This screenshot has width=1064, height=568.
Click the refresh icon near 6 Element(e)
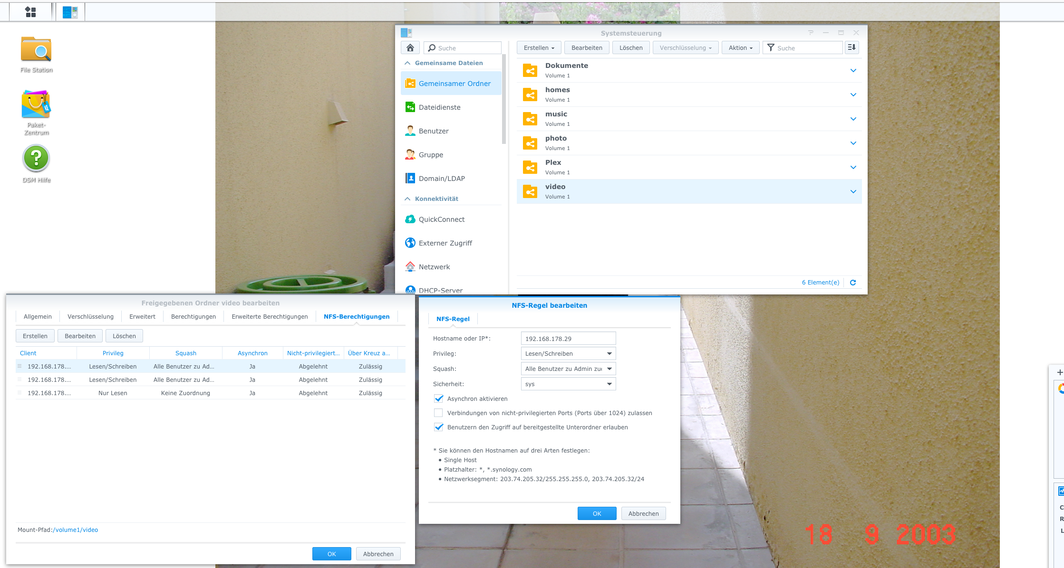pos(853,283)
